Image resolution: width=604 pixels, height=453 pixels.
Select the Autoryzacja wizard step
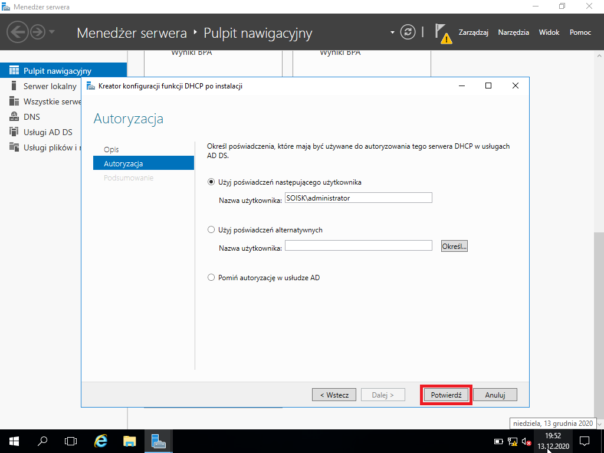(x=143, y=163)
